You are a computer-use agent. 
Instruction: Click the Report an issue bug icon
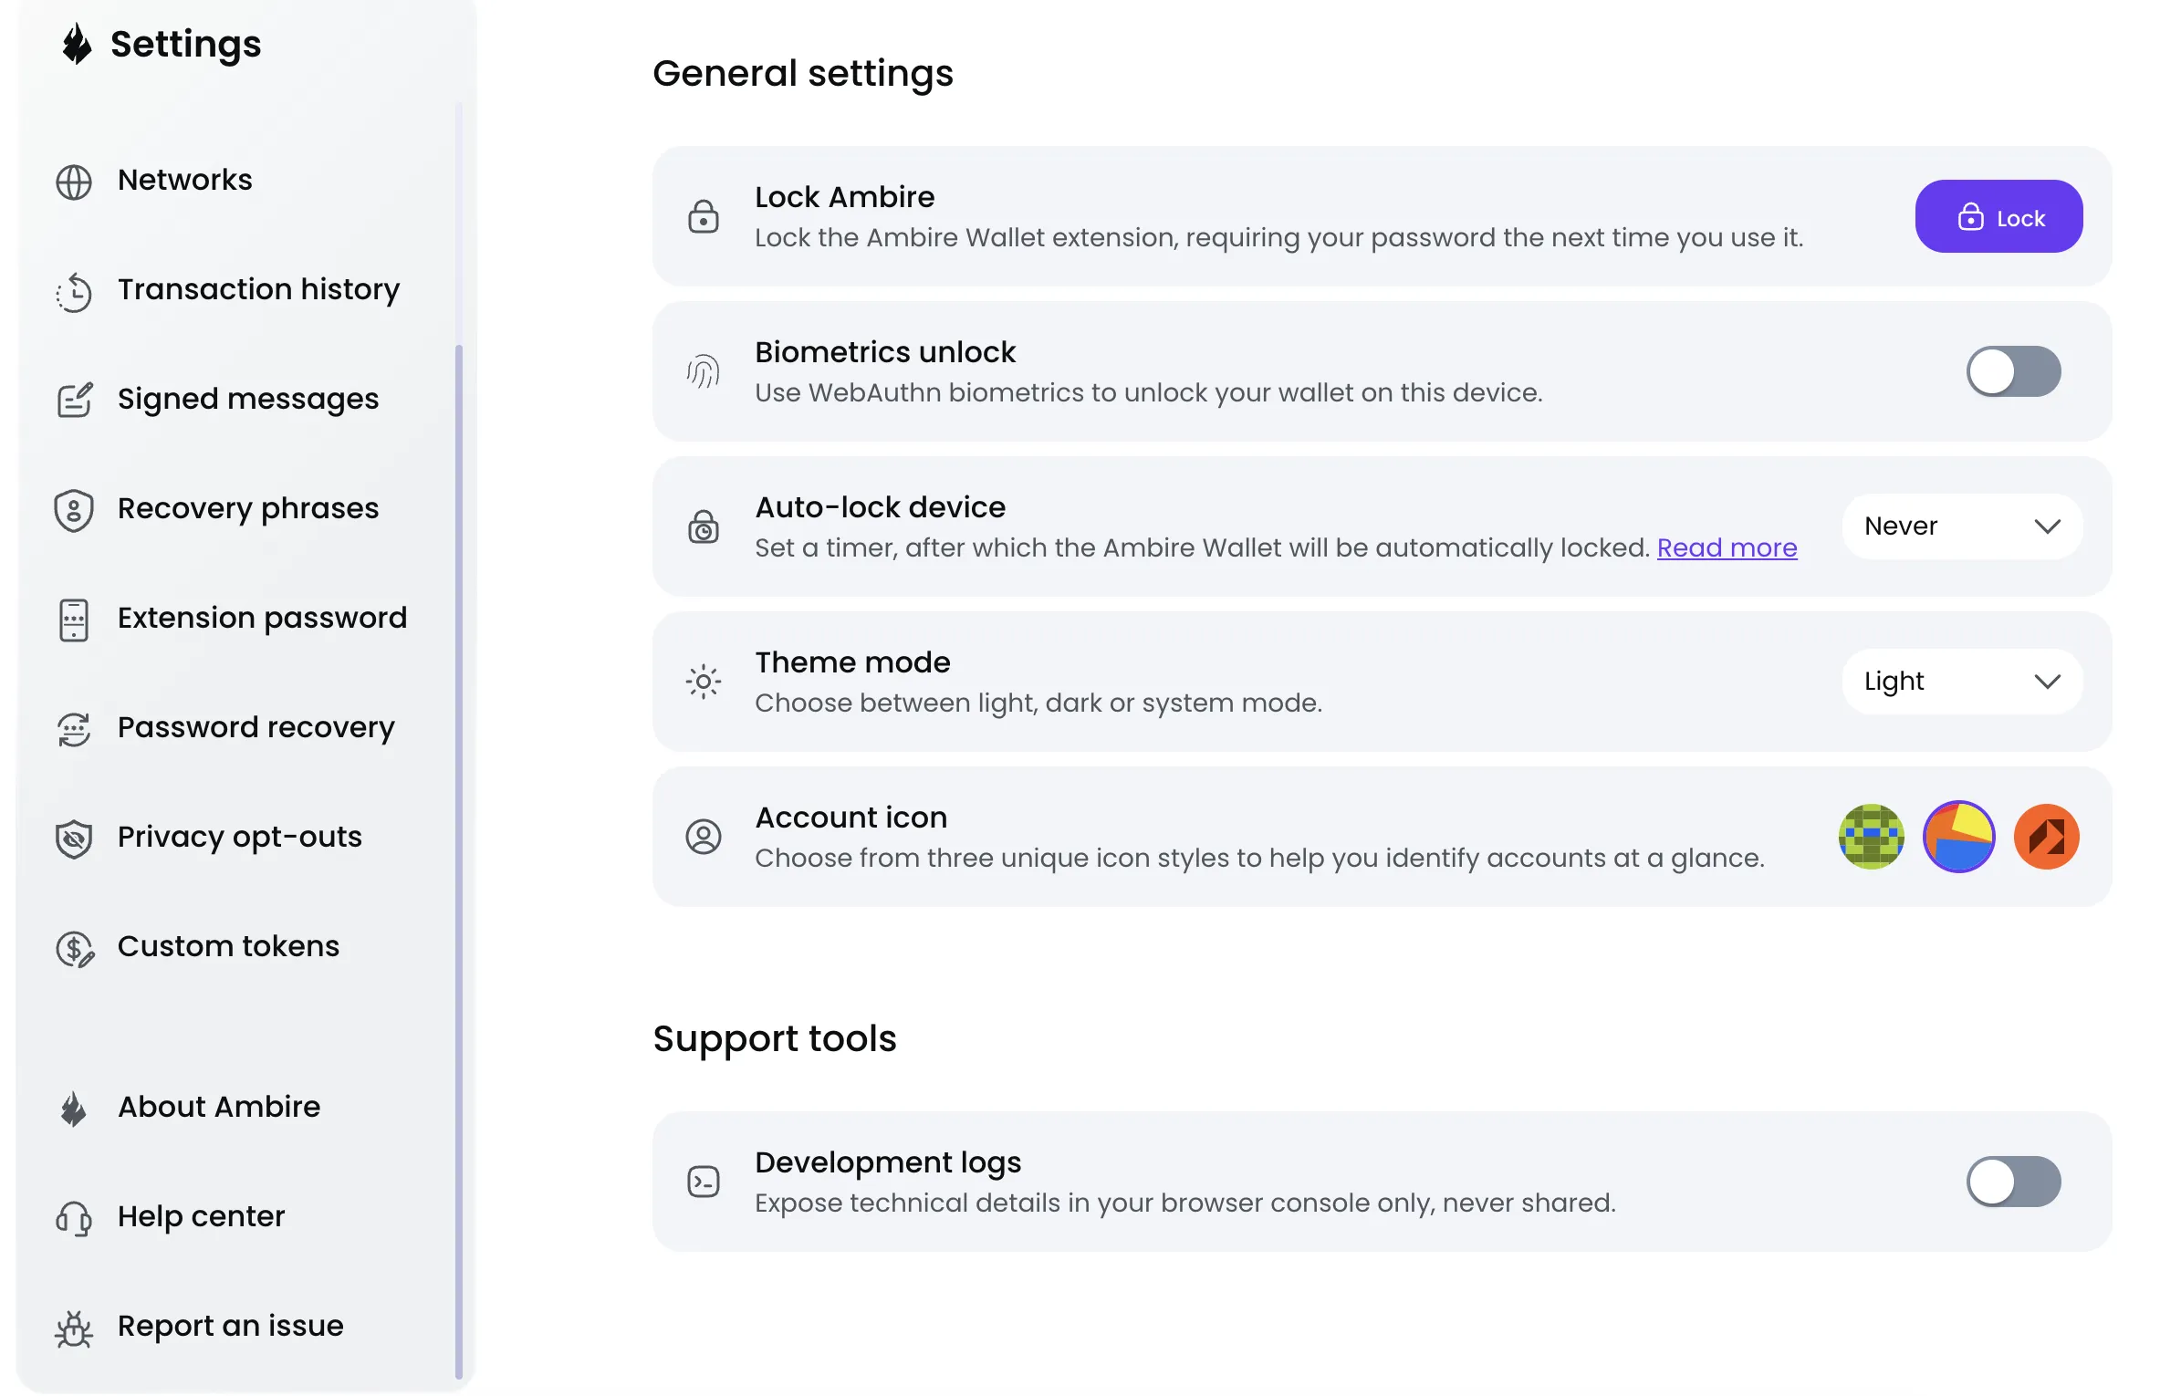click(74, 1328)
